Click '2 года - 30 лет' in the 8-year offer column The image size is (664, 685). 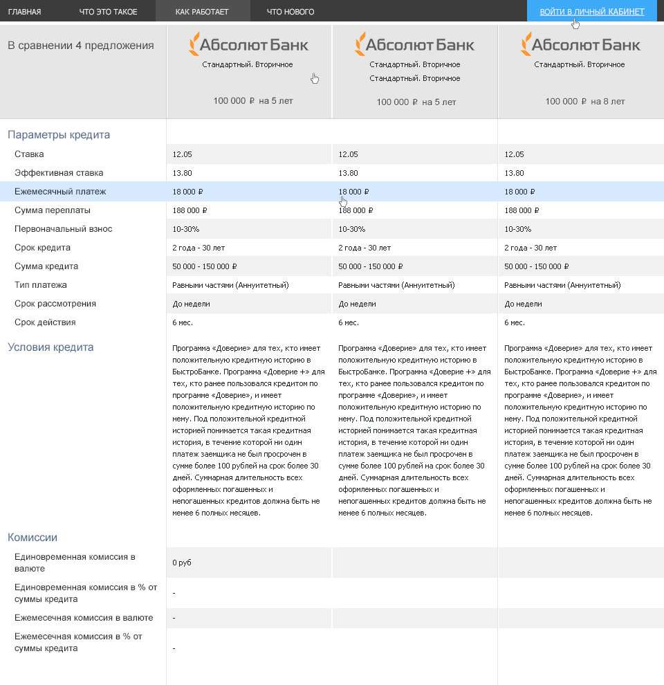coord(531,248)
